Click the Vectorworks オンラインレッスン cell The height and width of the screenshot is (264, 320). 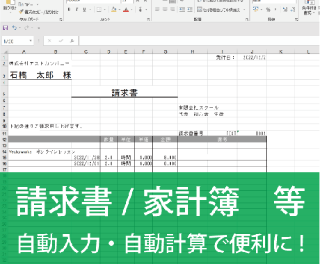[x=42, y=152]
